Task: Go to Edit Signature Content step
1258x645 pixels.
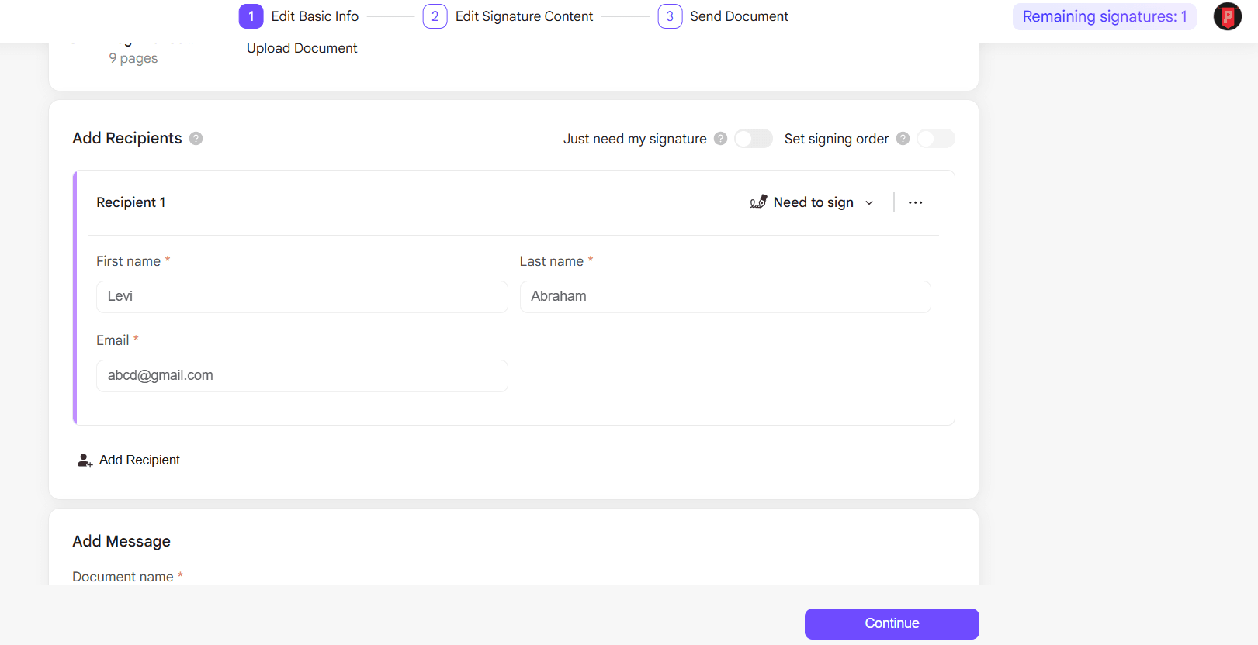Action: (x=524, y=16)
